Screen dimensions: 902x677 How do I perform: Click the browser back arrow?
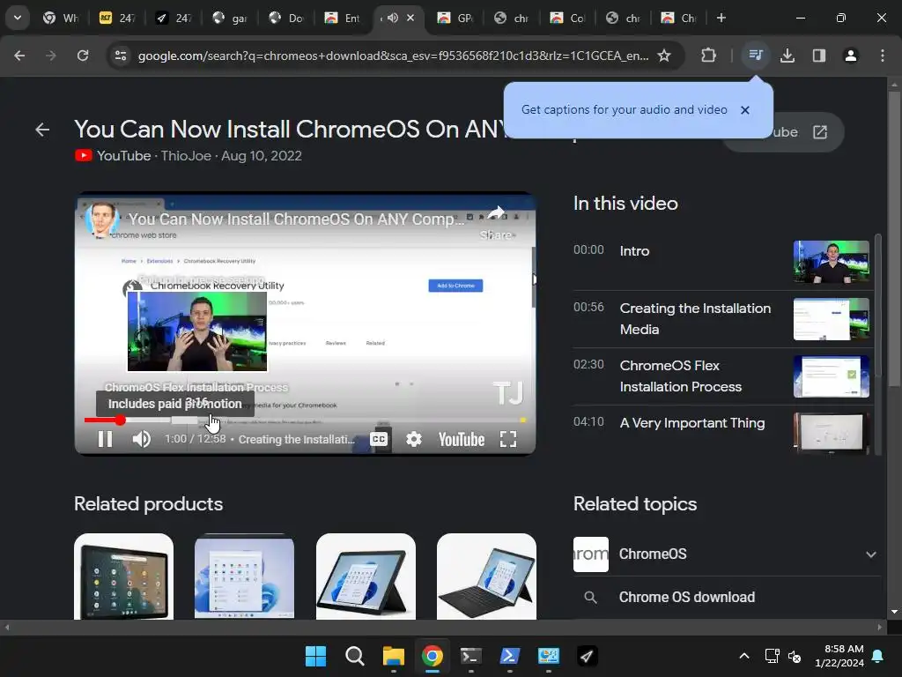(x=19, y=56)
